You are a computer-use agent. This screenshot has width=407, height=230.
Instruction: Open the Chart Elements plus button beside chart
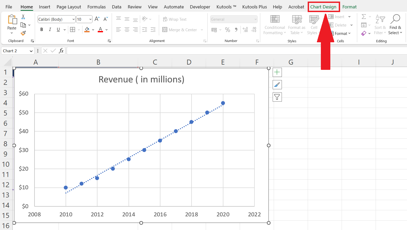277,72
